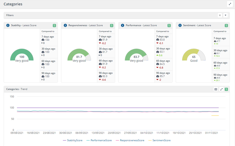Click the Stability info icon

pos(8,25)
